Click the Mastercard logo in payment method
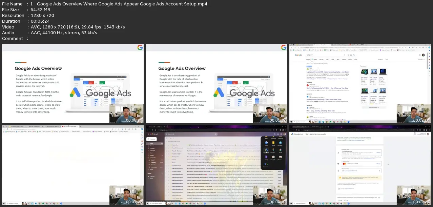433x207 pixels. click(344, 164)
